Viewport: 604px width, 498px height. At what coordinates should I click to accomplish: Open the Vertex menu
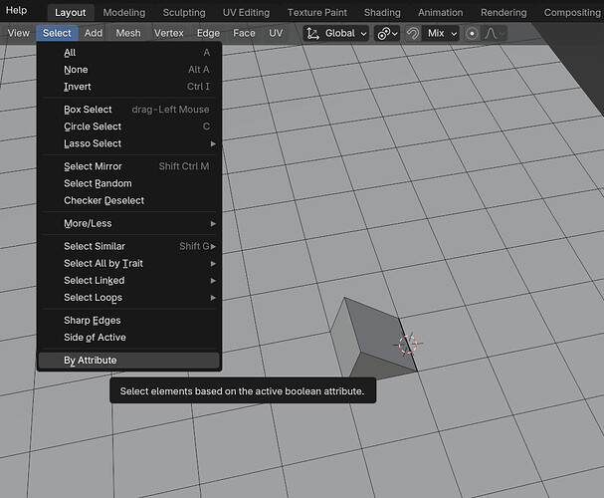pyautogui.click(x=169, y=33)
